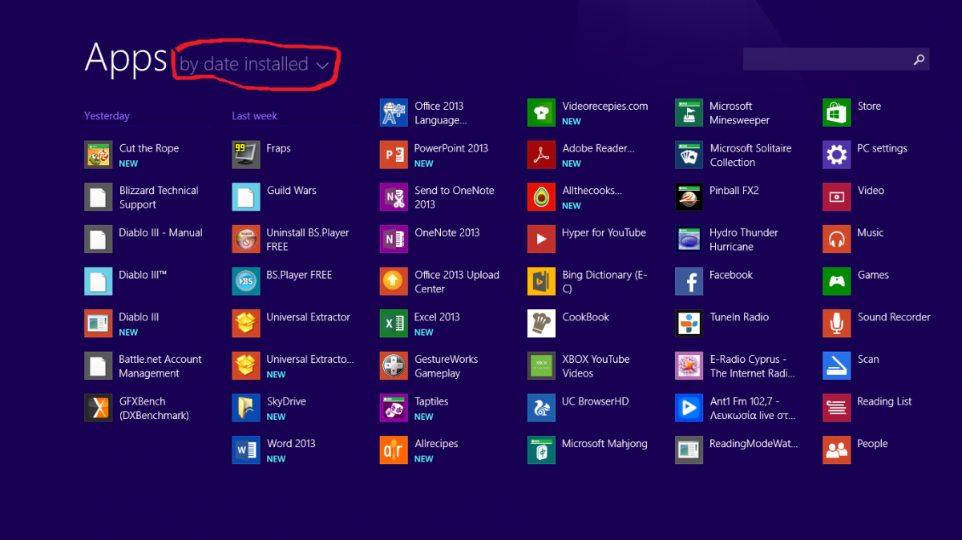Open the Store icon

[x=836, y=113]
